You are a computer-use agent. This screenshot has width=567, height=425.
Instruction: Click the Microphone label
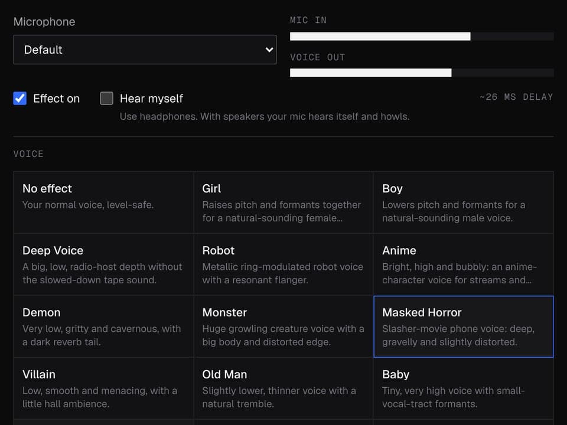pyautogui.click(x=44, y=22)
